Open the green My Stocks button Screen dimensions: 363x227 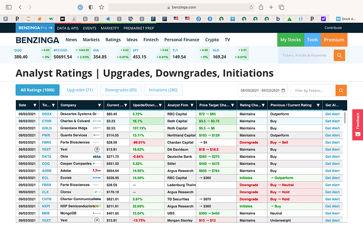[x=290, y=40]
